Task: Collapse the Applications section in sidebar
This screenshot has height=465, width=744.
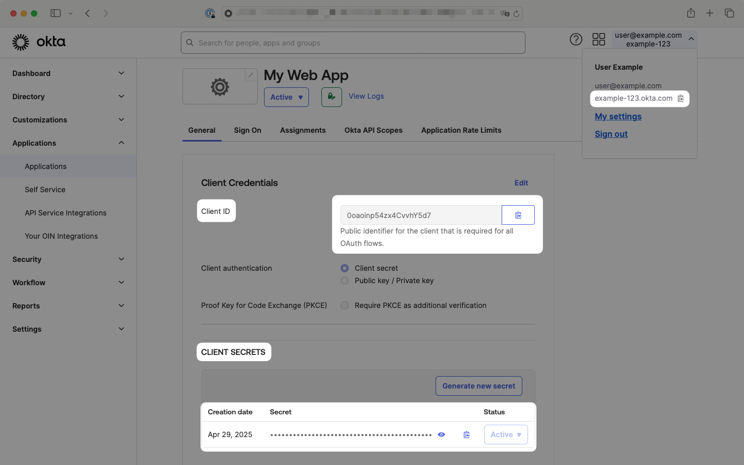Action: (67, 143)
